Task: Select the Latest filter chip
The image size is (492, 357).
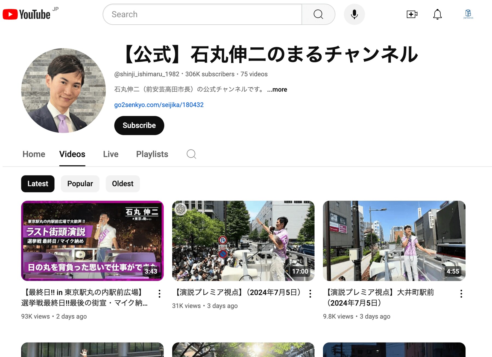Action: (x=38, y=184)
